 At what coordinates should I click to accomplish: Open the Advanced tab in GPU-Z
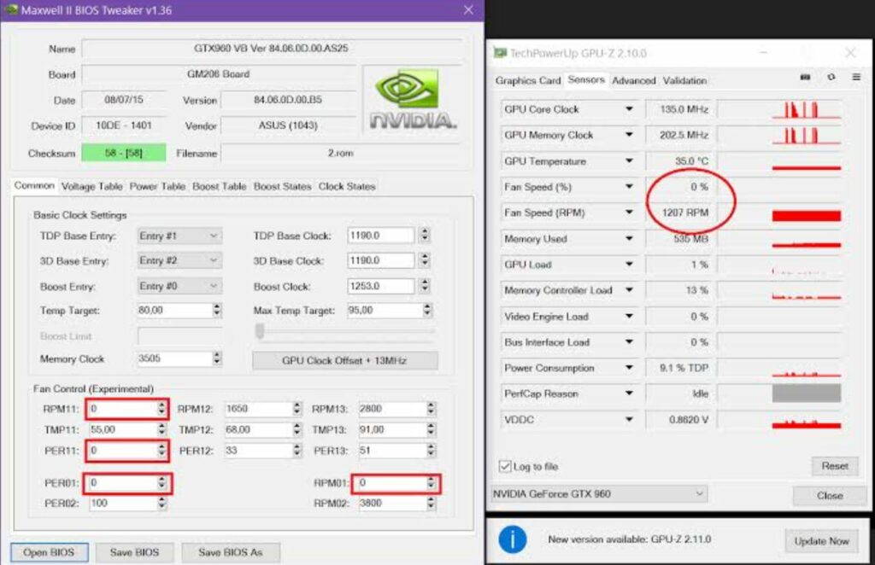click(x=633, y=81)
